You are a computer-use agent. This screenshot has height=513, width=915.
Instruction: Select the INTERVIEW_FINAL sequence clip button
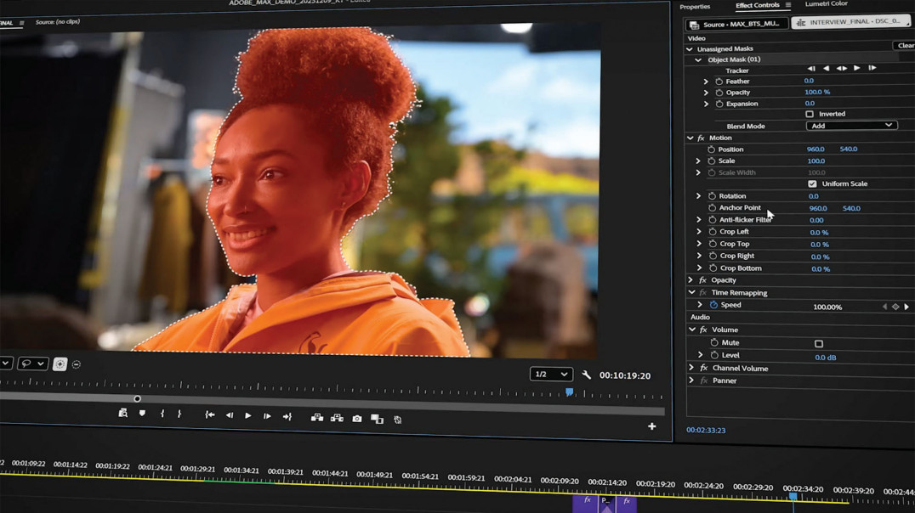tap(850, 23)
